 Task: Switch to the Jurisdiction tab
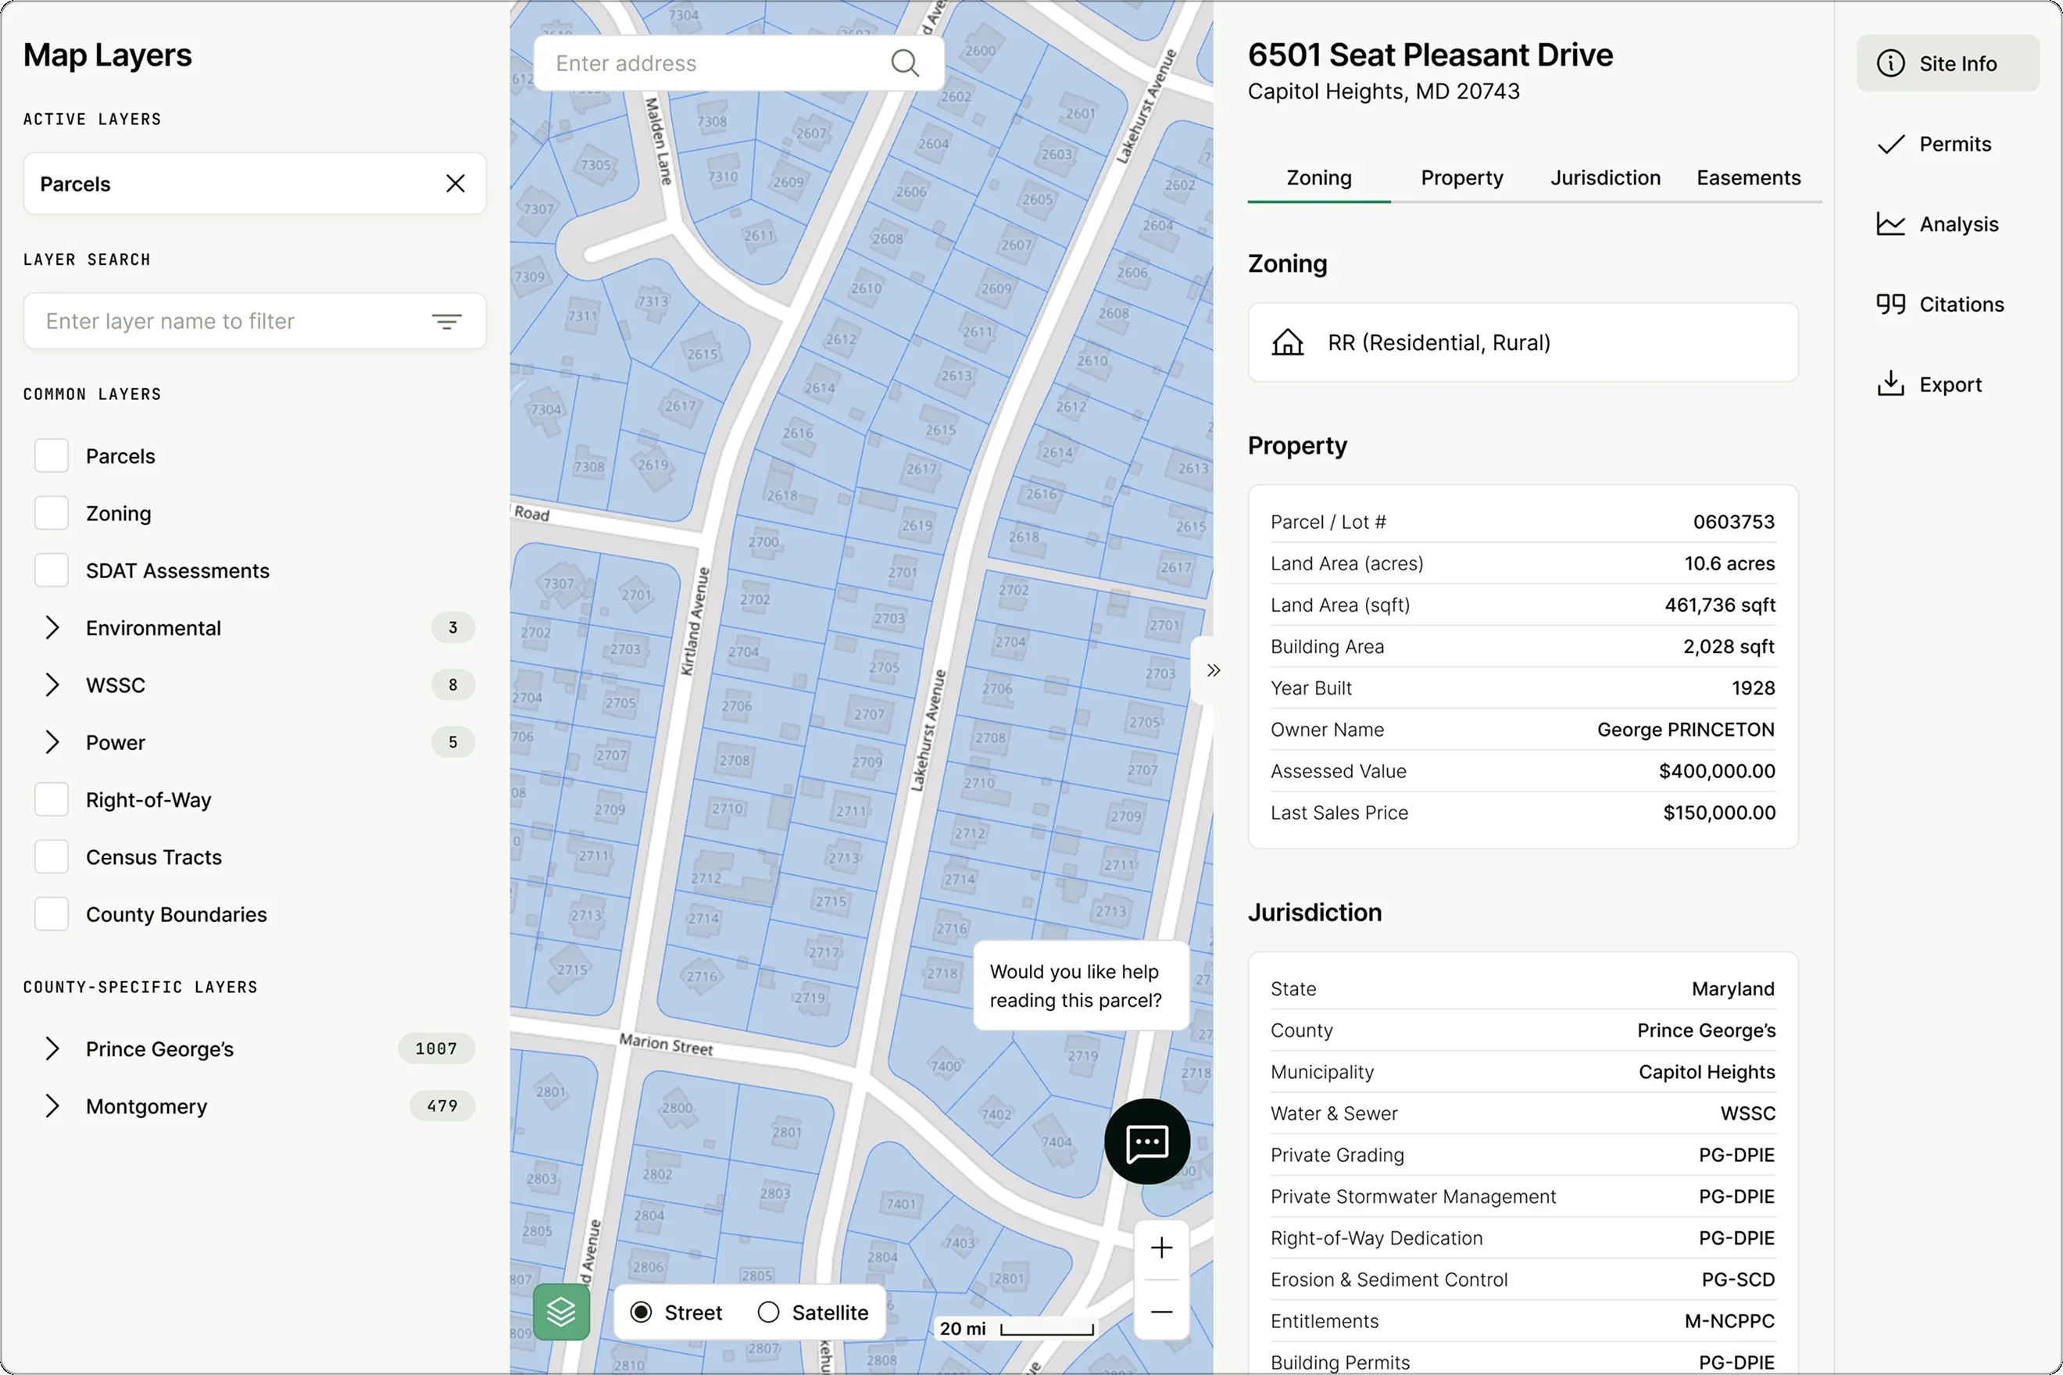[1605, 178]
